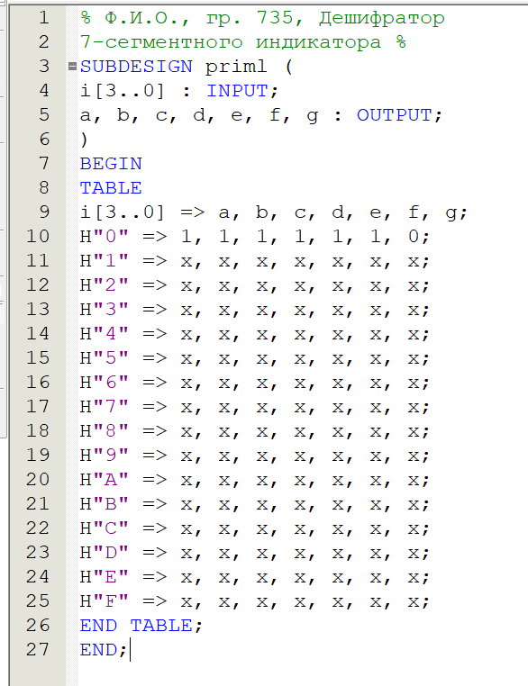Click the H"1" entry in the table
The width and height of the screenshot is (528, 686).
[105, 261]
